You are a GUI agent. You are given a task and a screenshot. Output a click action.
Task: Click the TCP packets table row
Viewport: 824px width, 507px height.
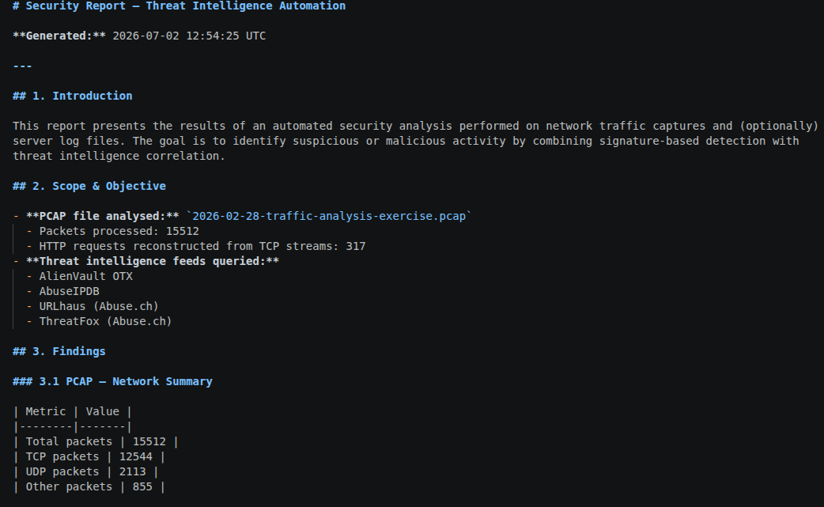[x=89, y=456]
